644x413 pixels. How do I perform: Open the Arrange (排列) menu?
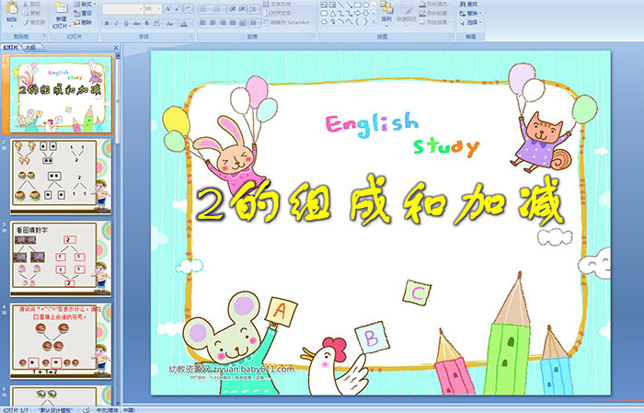click(386, 13)
